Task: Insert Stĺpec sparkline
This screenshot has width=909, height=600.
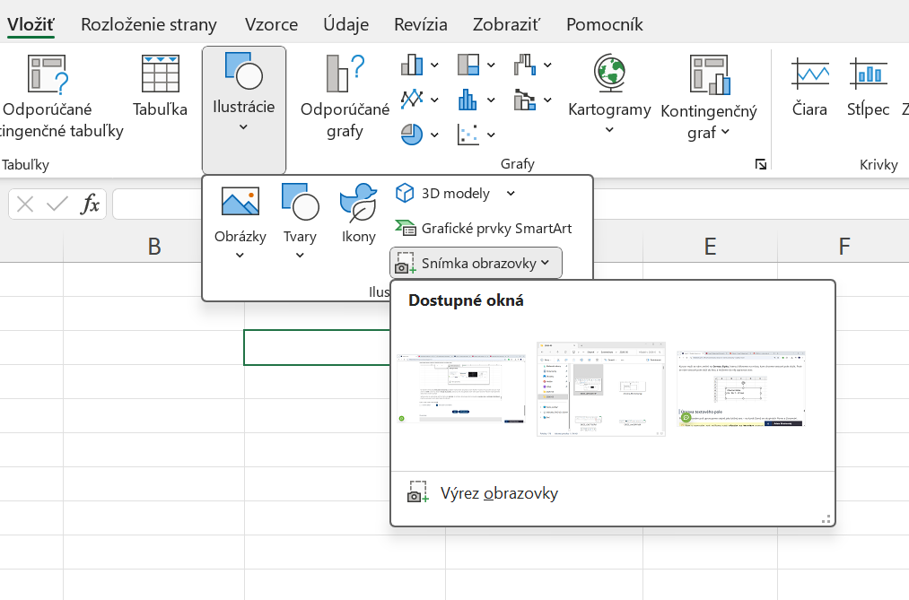Action: click(x=868, y=86)
